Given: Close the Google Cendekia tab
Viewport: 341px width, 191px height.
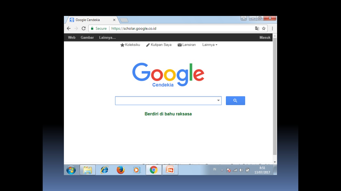Looking at the screenshot, I should (114, 20).
